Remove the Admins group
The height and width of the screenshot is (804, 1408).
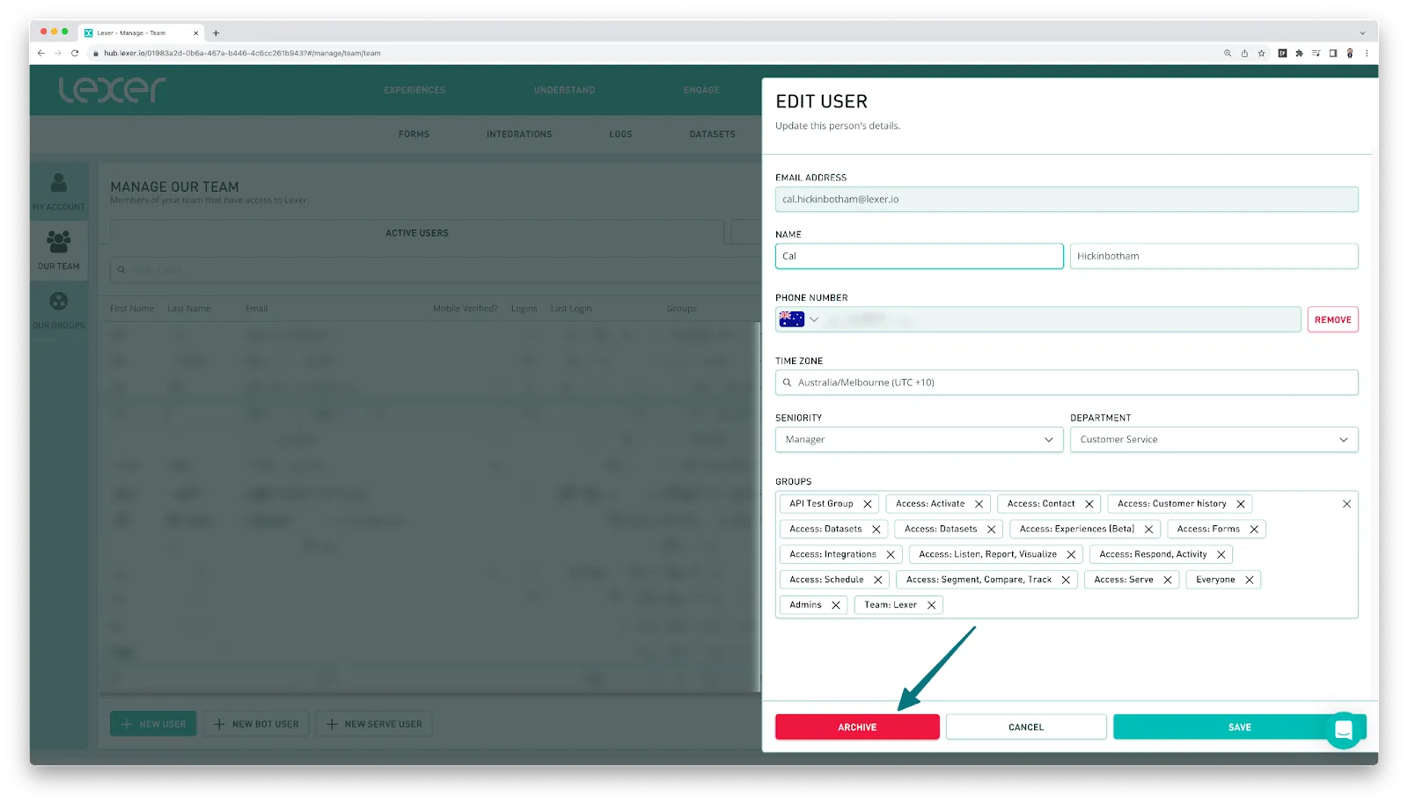click(835, 605)
